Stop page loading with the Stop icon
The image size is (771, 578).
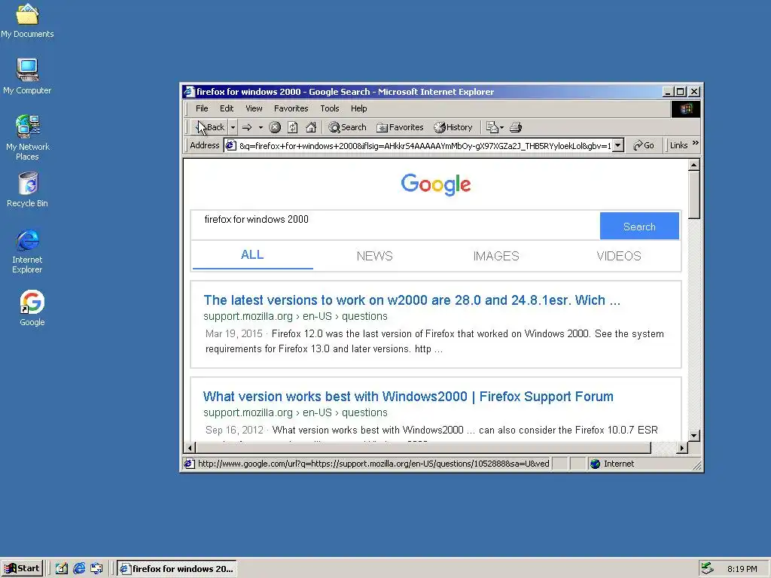click(x=275, y=127)
